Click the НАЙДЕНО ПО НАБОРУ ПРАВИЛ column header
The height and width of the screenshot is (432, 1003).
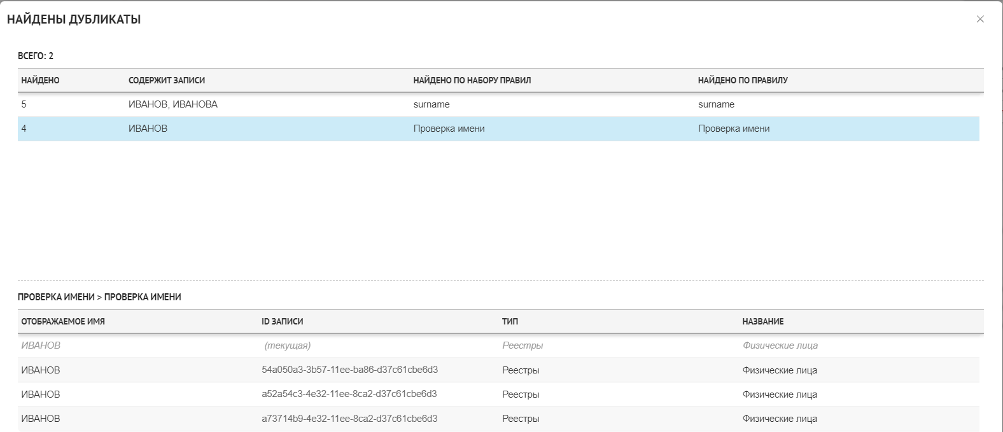point(472,80)
